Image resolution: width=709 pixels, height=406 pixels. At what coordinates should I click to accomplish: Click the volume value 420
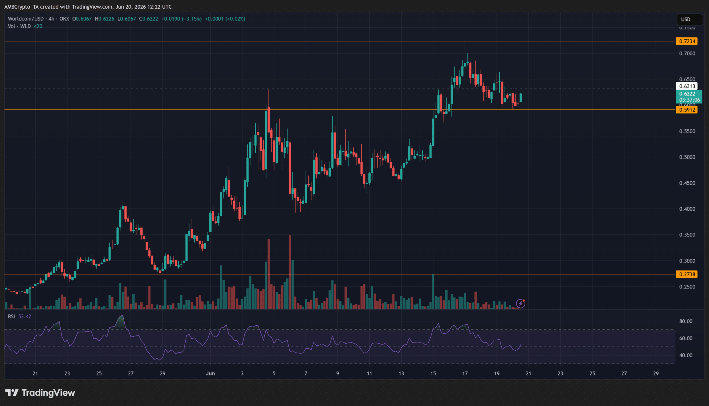[x=38, y=26]
